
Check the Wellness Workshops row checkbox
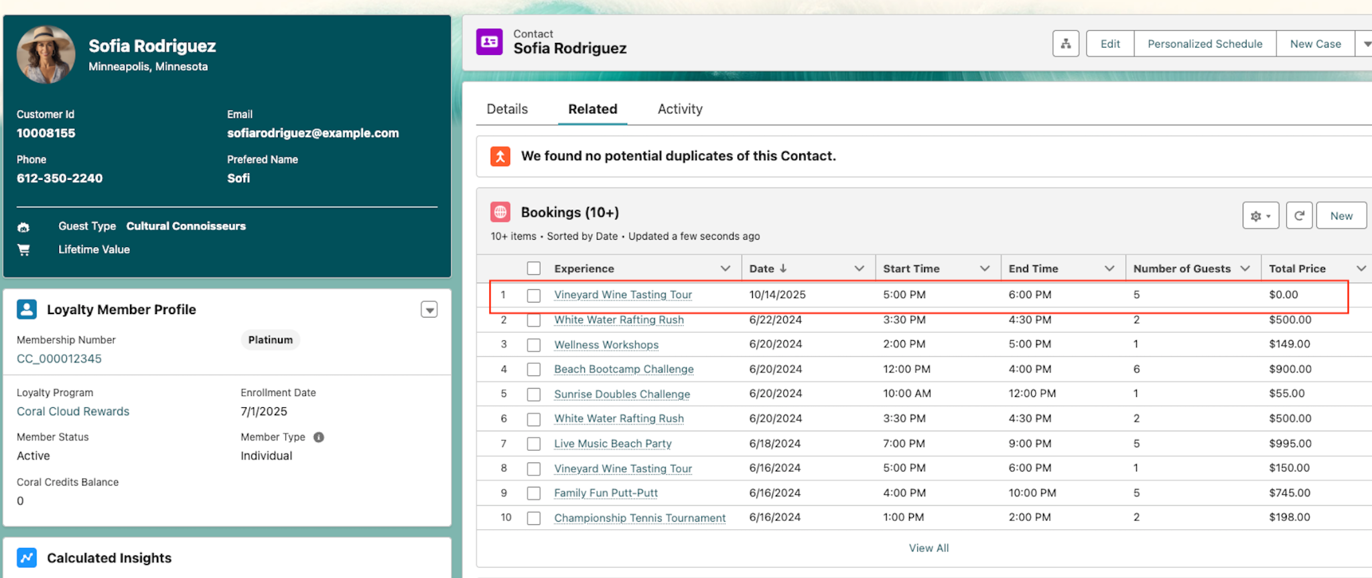(x=534, y=345)
